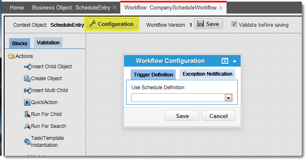This screenshot has height=162, width=308.
Task: Select Insert Child Object label
Action: click(x=51, y=67)
